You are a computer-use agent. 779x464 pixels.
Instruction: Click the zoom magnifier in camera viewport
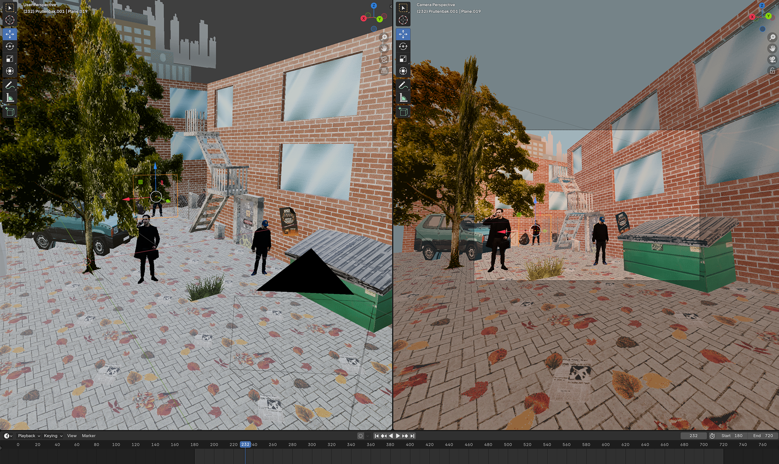pos(772,37)
